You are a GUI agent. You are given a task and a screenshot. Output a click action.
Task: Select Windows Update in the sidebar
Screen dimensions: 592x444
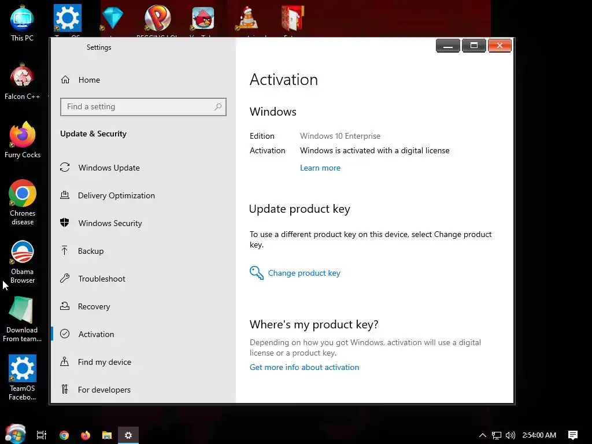[x=109, y=168]
